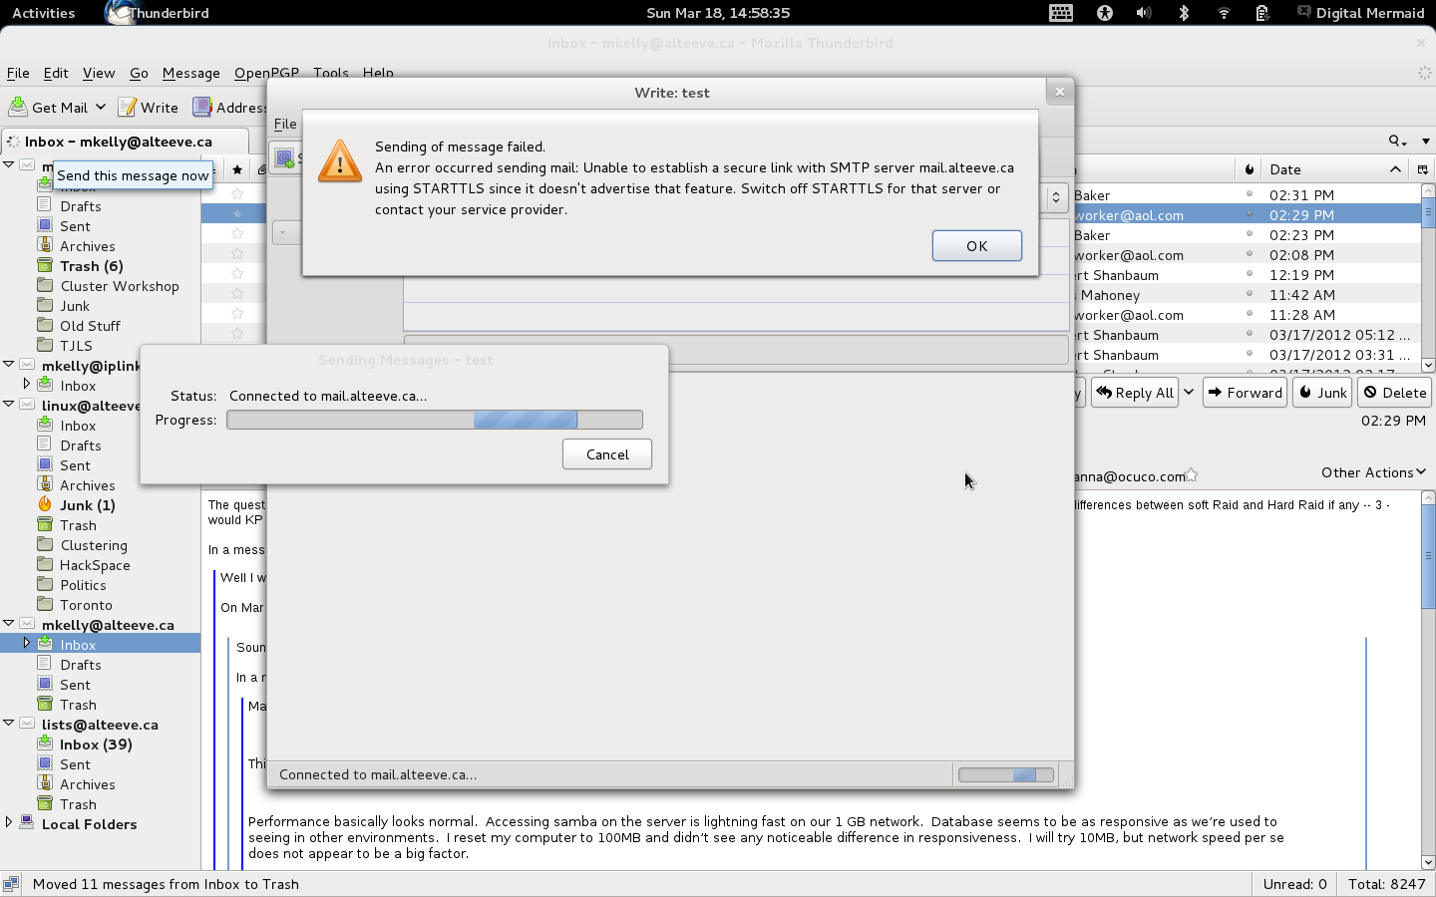The height and width of the screenshot is (897, 1436).
Task: Open the Address Book from the toolbar
Action: pos(229,108)
